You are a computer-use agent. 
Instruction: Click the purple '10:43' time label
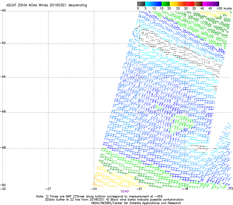click(124, 191)
